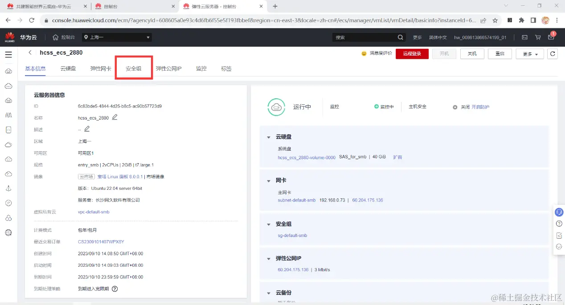The image size is (565, 305).
Task: Click help icon next to 到期进入宽限期
Action: (115, 289)
